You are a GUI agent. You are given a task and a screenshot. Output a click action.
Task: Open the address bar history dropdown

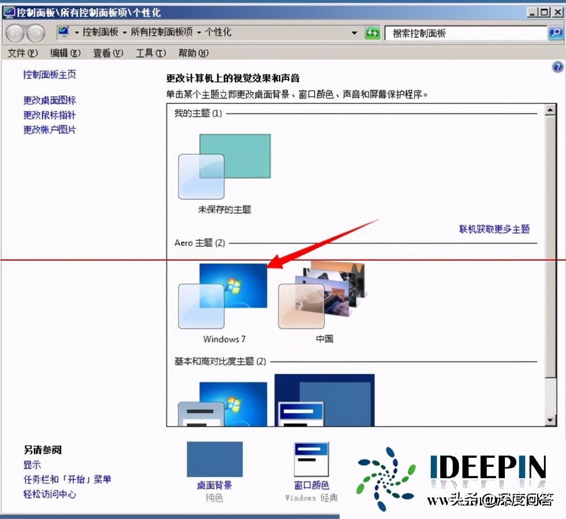coord(354,33)
